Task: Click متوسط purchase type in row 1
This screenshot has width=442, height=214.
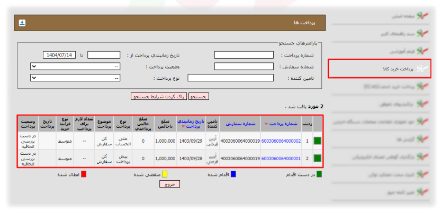Action: pyautogui.click(x=65, y=141)
